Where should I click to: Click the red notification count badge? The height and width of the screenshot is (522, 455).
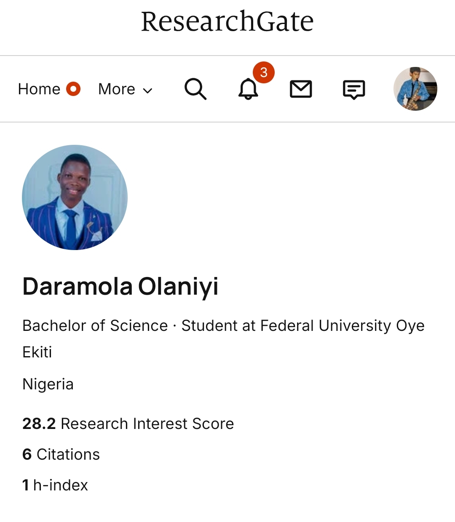[x=264, y=72]
